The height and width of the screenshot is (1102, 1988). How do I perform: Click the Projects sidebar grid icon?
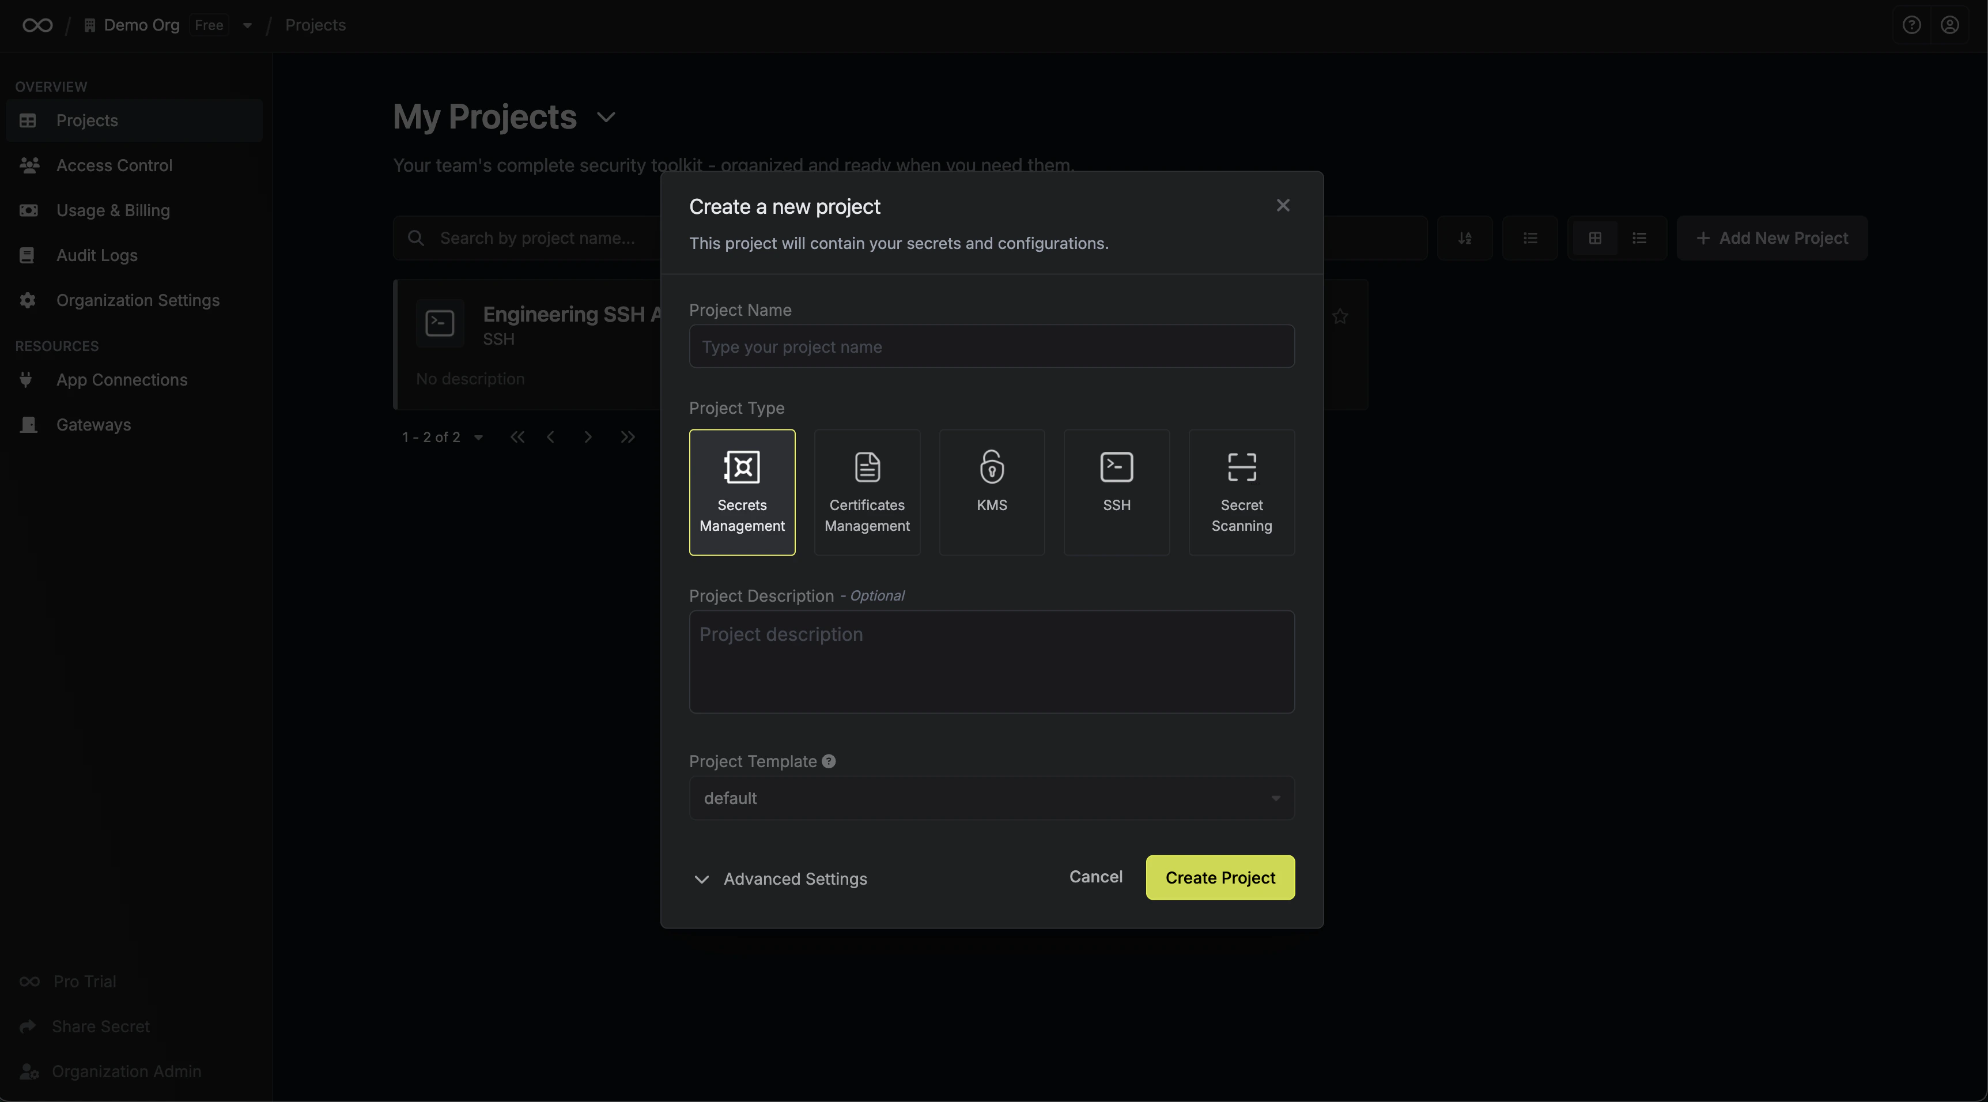(28, 120)
